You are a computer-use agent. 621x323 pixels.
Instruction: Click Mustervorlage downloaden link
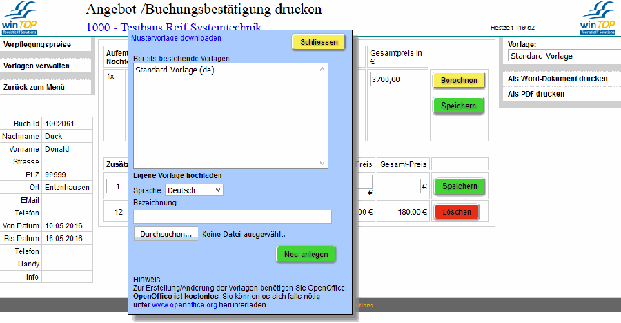pos(176,38)
